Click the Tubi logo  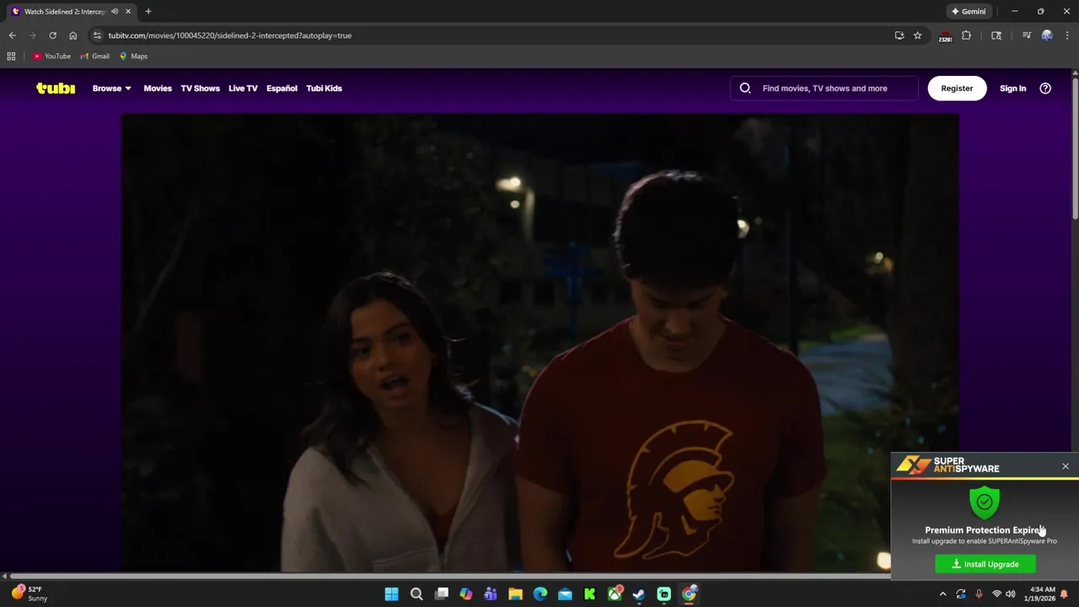pos(56,88)
